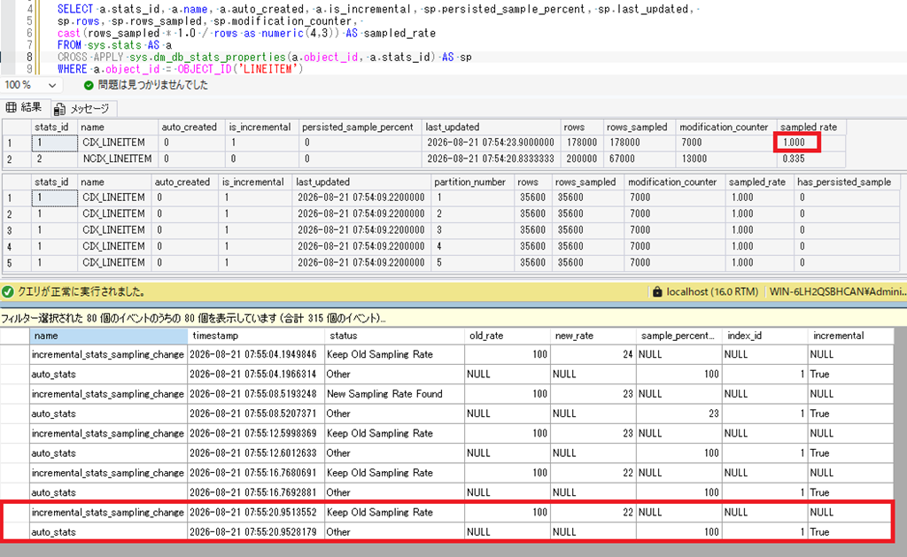Click the WHERE a.object_id code line
The width and height of the screenshot is (907, 557).
point(180,69)
